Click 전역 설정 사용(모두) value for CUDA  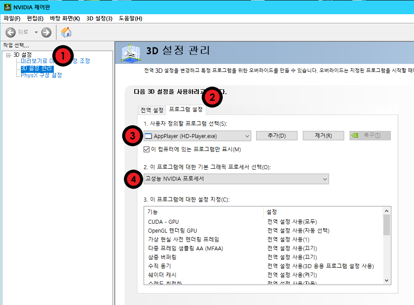(292, 222)
